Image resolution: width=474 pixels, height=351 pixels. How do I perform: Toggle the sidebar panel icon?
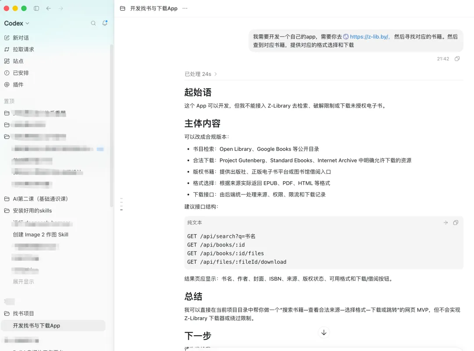36,8
